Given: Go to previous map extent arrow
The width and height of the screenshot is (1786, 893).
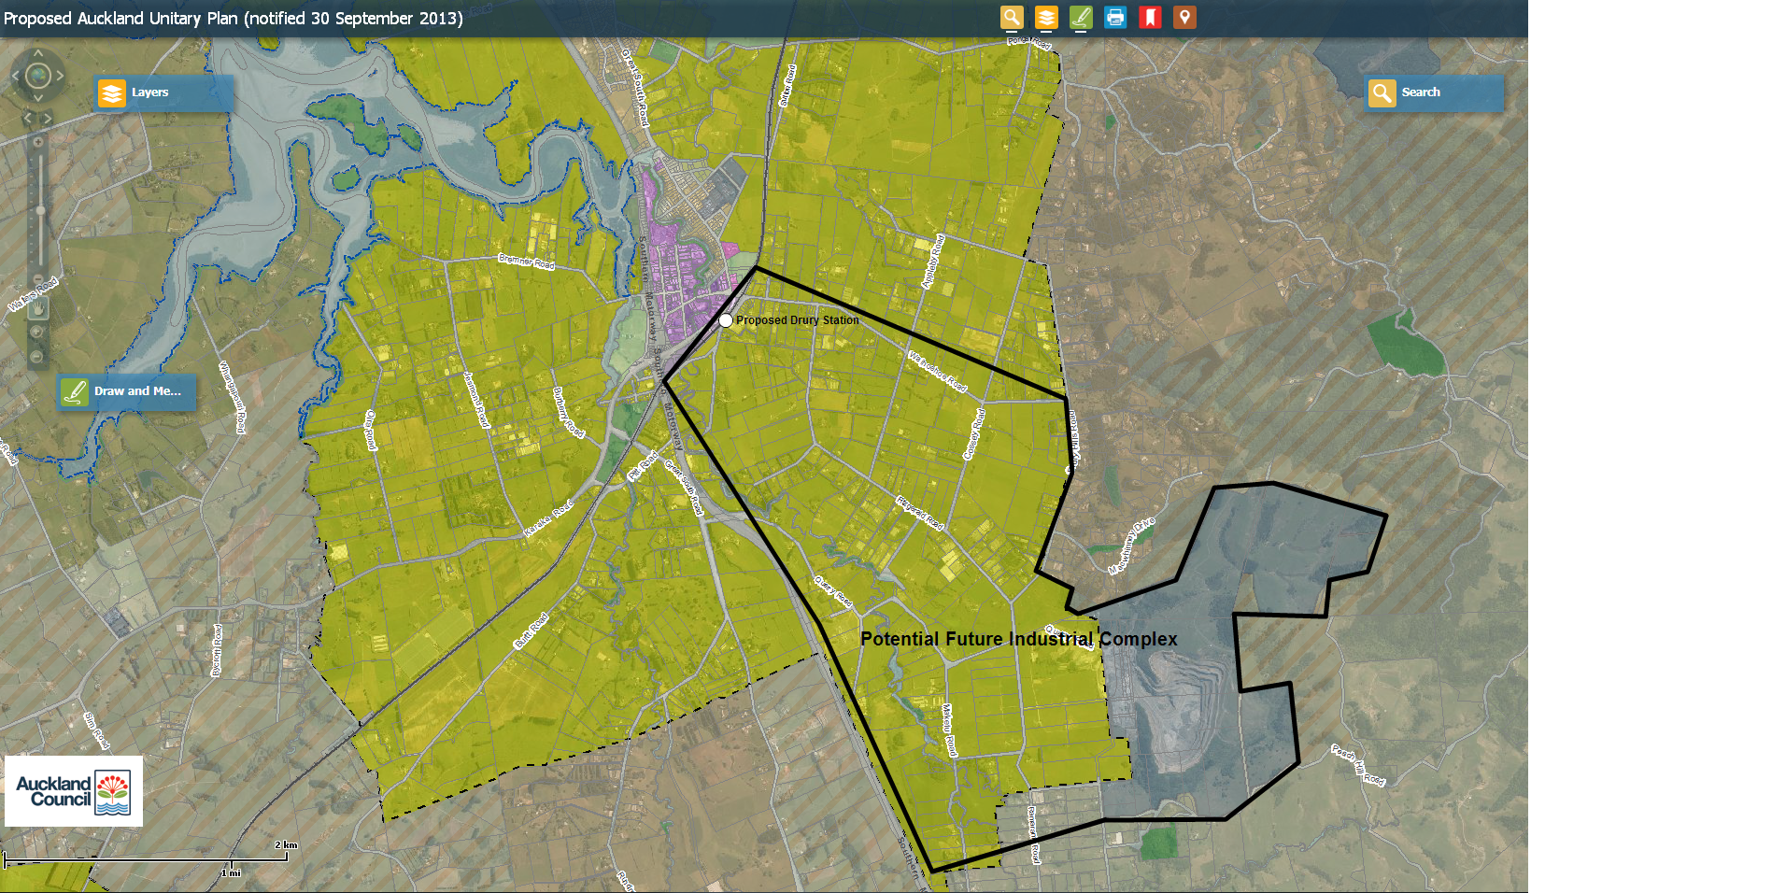Looking at the screenshot, I should coord(28,119).
